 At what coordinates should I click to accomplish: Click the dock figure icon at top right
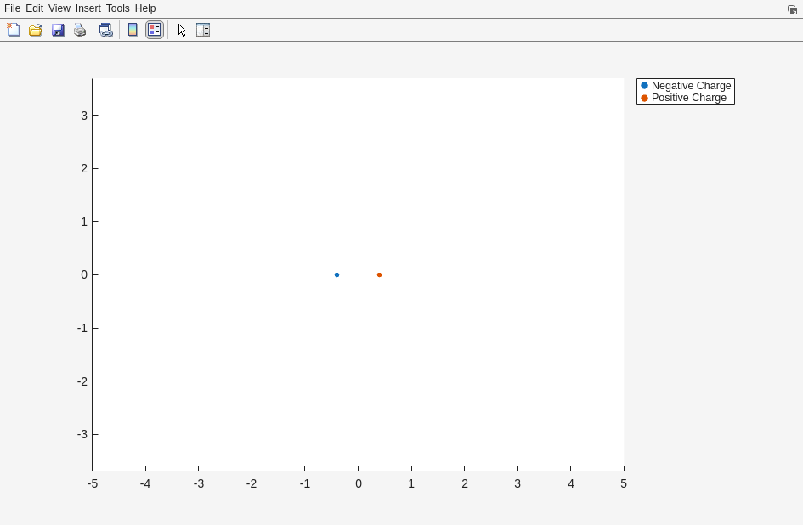click(792, 9)
